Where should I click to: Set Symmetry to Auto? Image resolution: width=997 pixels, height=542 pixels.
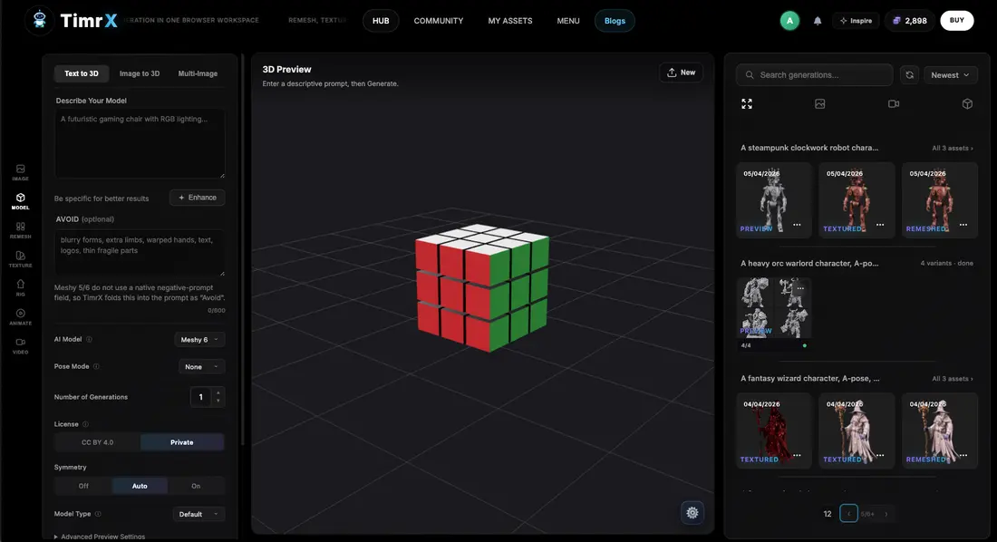click(140, 486)
